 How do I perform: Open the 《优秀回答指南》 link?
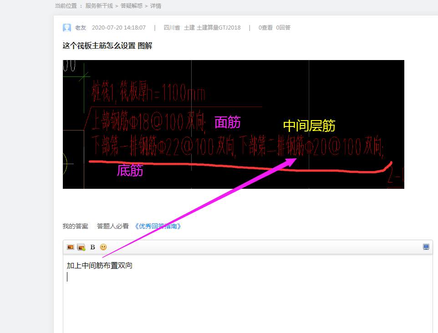pyautogui.click(x=158, y=226)
